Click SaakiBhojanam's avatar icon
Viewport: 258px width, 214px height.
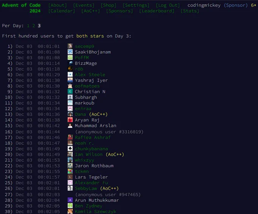[x=70, y=52]
